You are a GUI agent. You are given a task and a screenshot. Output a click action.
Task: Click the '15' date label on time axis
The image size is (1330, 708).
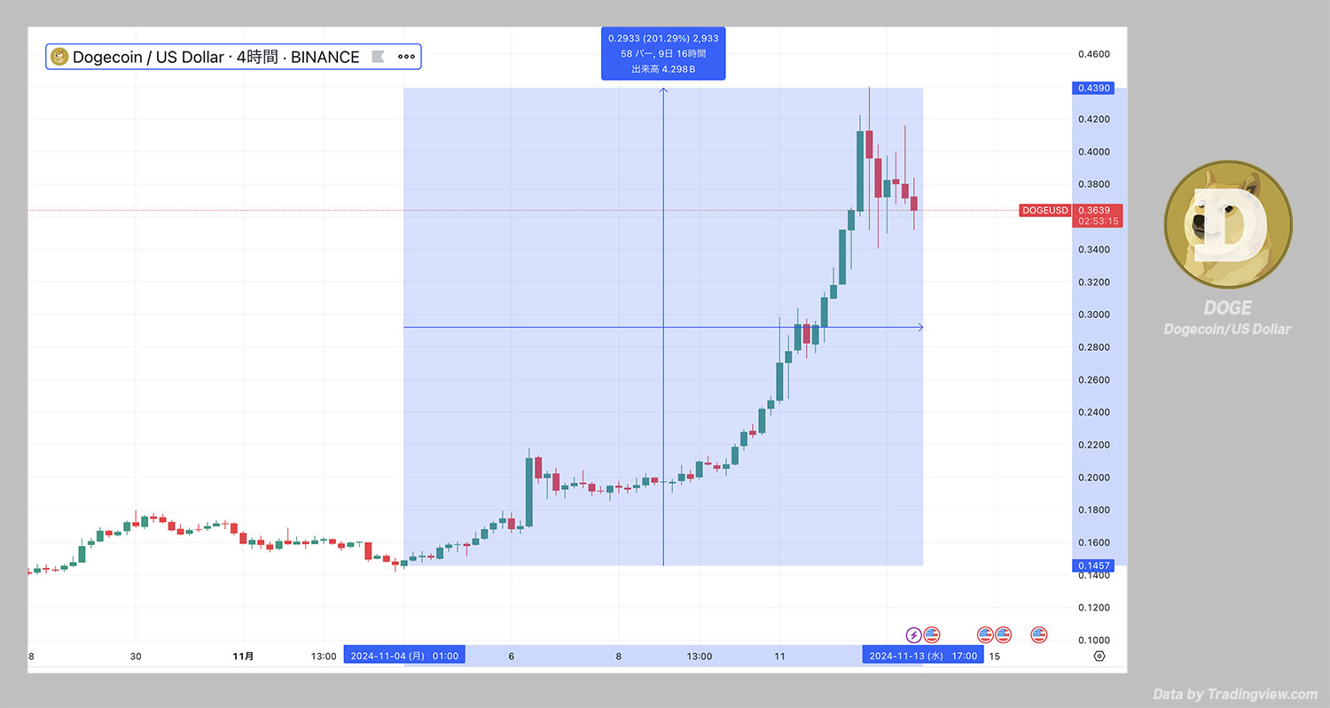(995, 657)
